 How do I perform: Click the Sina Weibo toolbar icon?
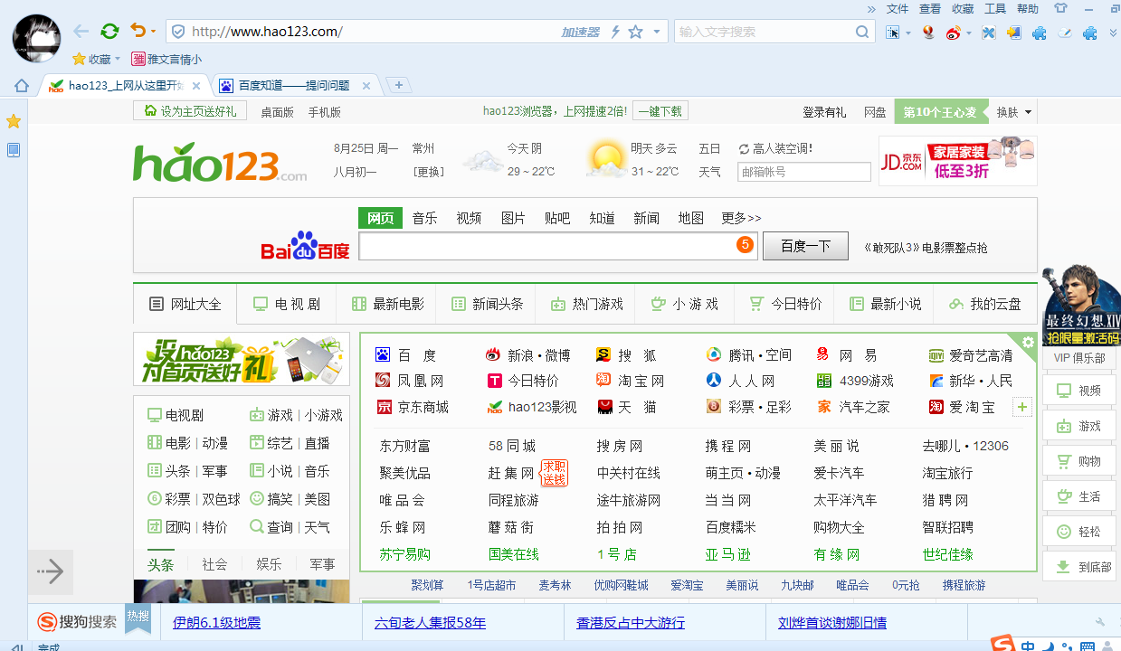click(x=953, y=33)
